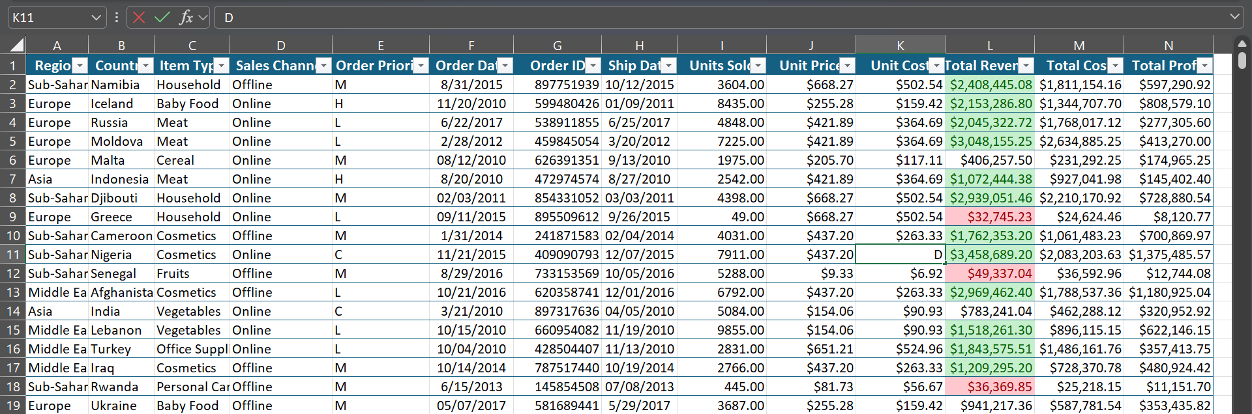Select the Afghanistan row country cell
This screenshot has height=414, width=1252.
coord(121,292)
